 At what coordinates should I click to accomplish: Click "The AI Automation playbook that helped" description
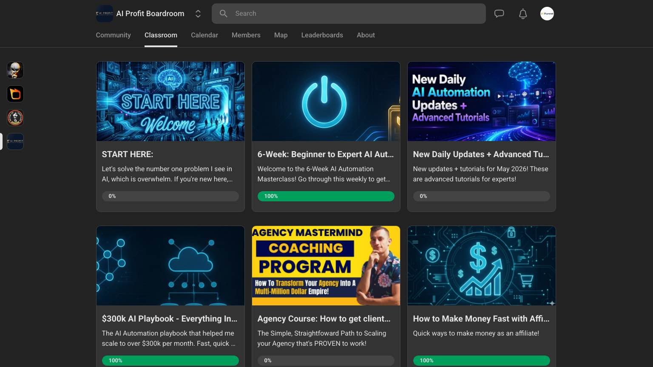coord(169,339)
